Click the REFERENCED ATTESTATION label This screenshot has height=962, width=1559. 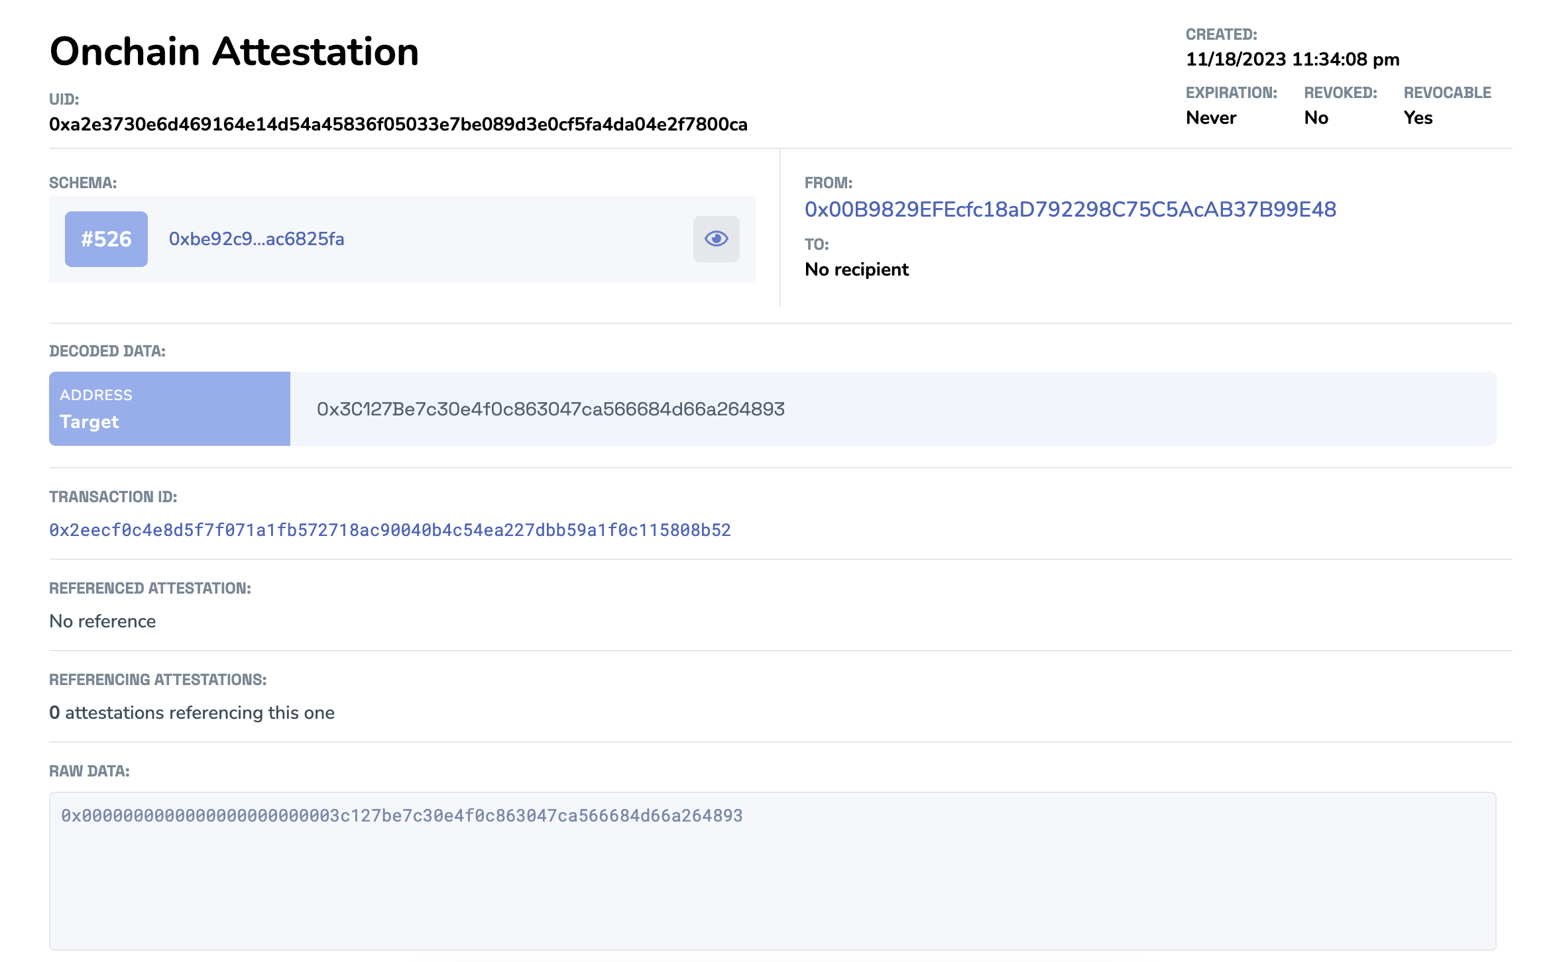[150, 588]
